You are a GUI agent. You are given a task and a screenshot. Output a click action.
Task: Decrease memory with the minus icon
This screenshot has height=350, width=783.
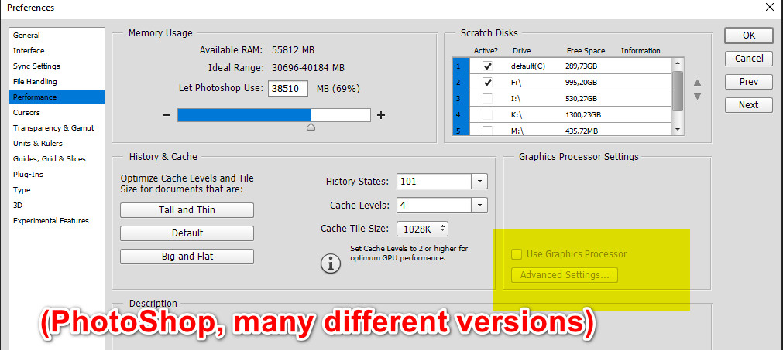[x=167, y=115]
